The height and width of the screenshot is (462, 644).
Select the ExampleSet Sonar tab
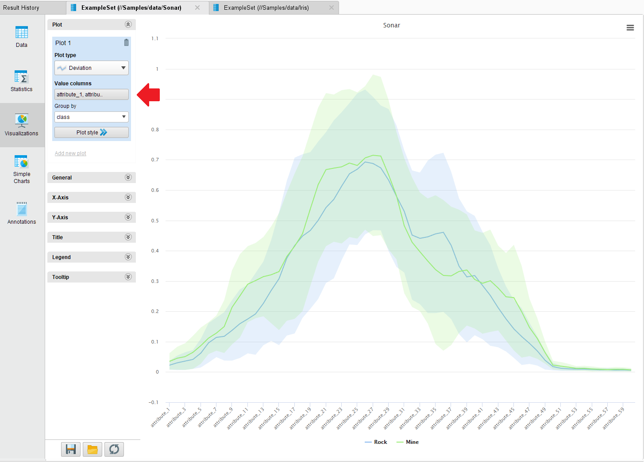pyautogui.click(x=137, y=8)
